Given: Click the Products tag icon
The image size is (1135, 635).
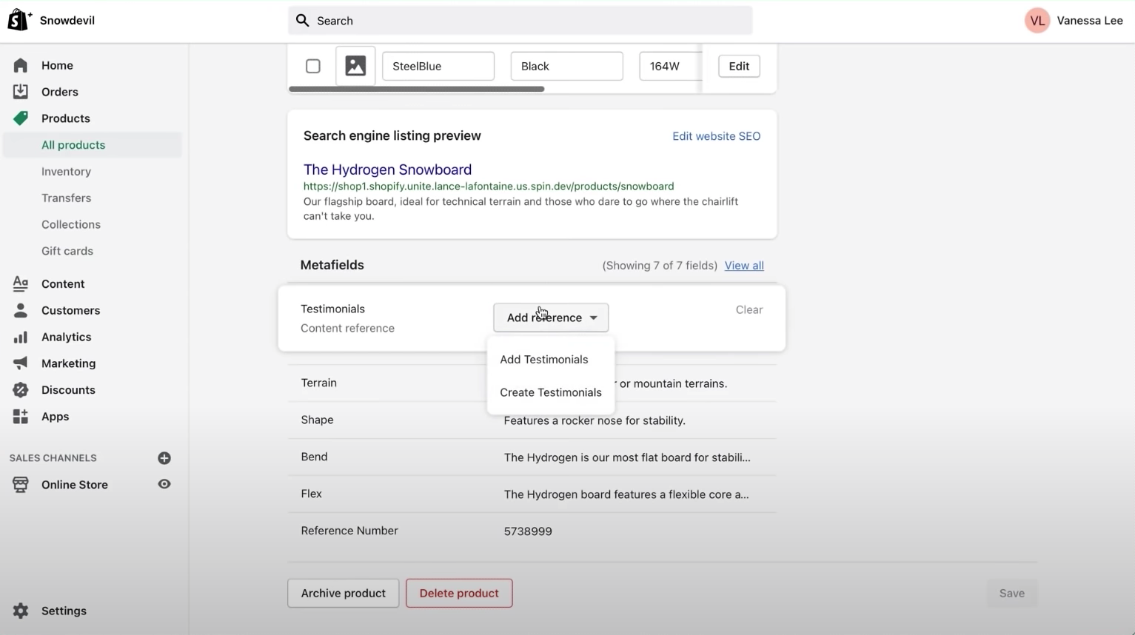Looking at the screenshot, I should [21, 118].
